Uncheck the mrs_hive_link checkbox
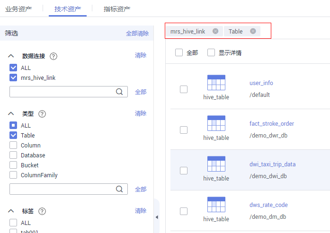This screenshot has height=233, width=330. (x=13, y=78)
